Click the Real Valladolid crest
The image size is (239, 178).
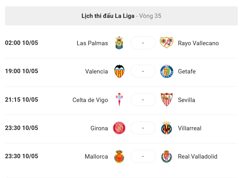(167, 156)
